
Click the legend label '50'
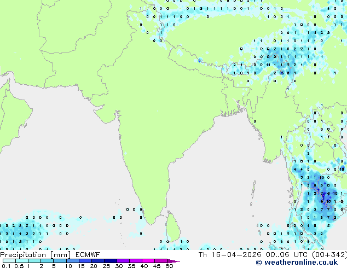[x=169, y=266]
